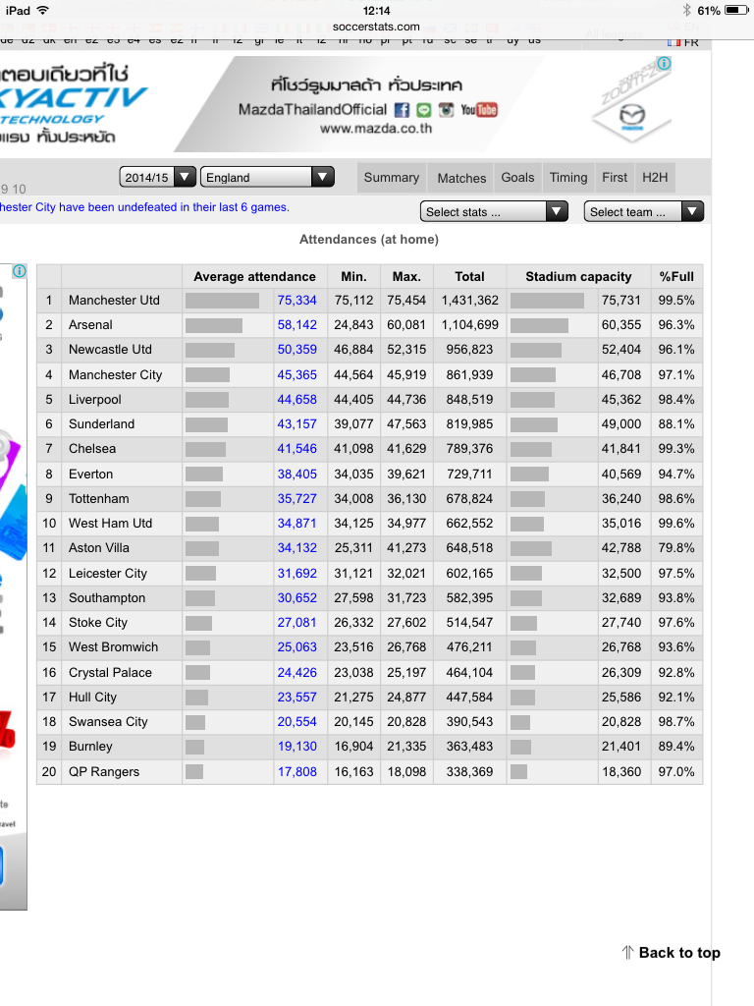This screenshot has width=754, height=1006.
Task: Tap the Mazda logo in the banner ad
Action: click(x=632, y=116)
